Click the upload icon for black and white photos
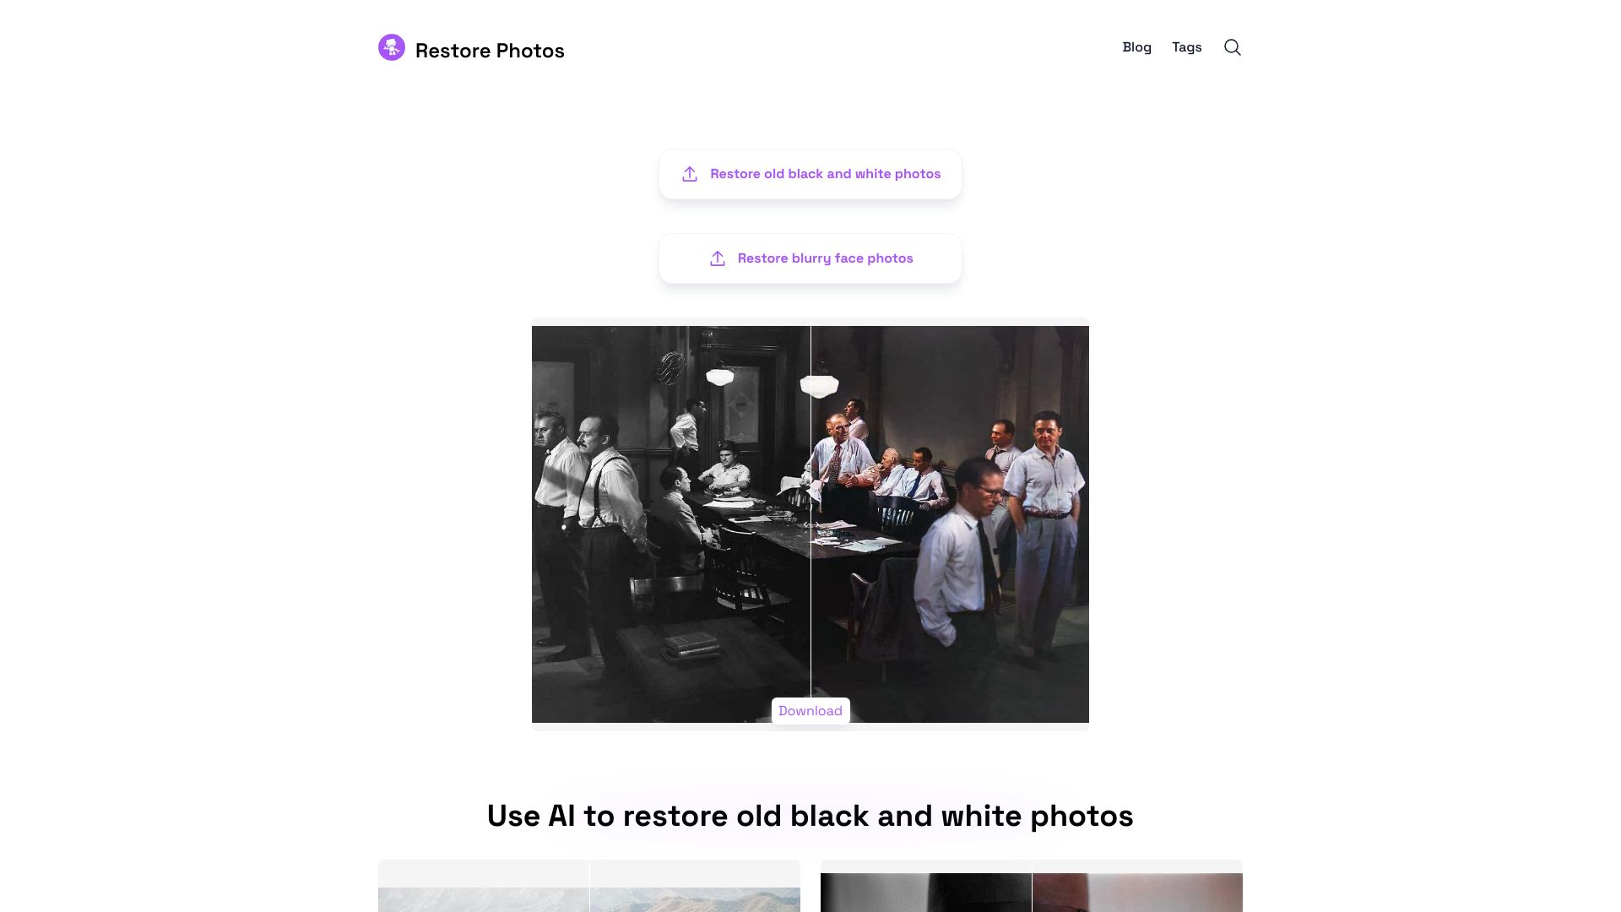The width and height of the screenshot is (1621, 912). 689,174
